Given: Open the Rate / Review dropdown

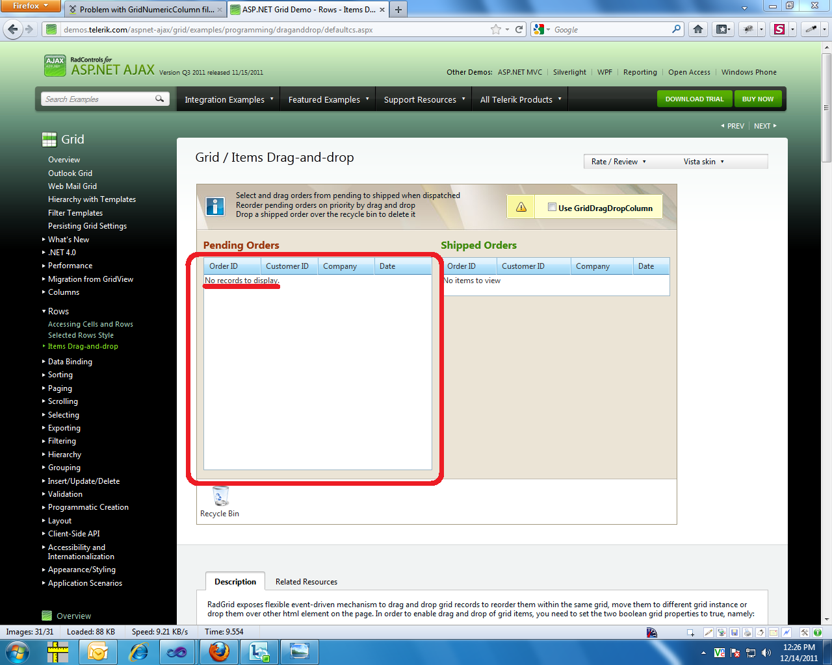Looking at the screenshot, I should pyautogui.click(x=619, y=162).
